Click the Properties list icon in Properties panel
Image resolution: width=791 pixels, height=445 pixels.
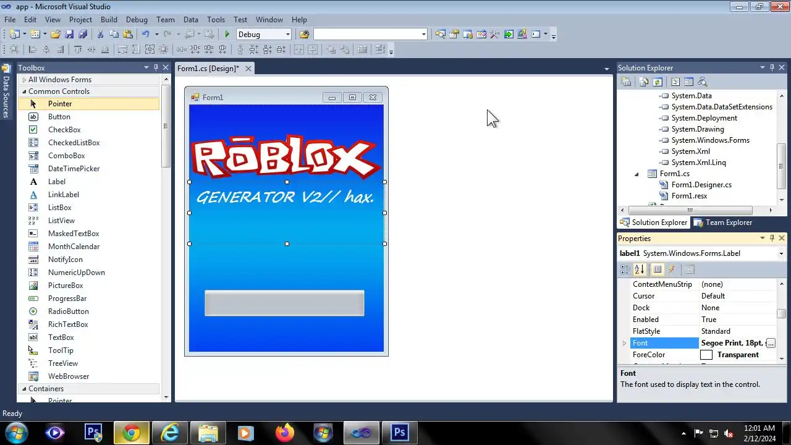point(658,269)
